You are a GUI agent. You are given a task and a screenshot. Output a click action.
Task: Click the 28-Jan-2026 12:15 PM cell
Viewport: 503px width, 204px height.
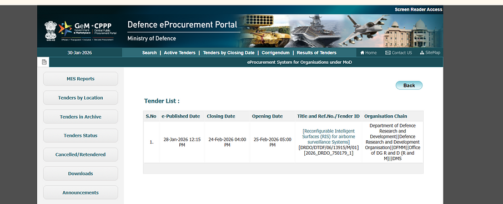182,142
